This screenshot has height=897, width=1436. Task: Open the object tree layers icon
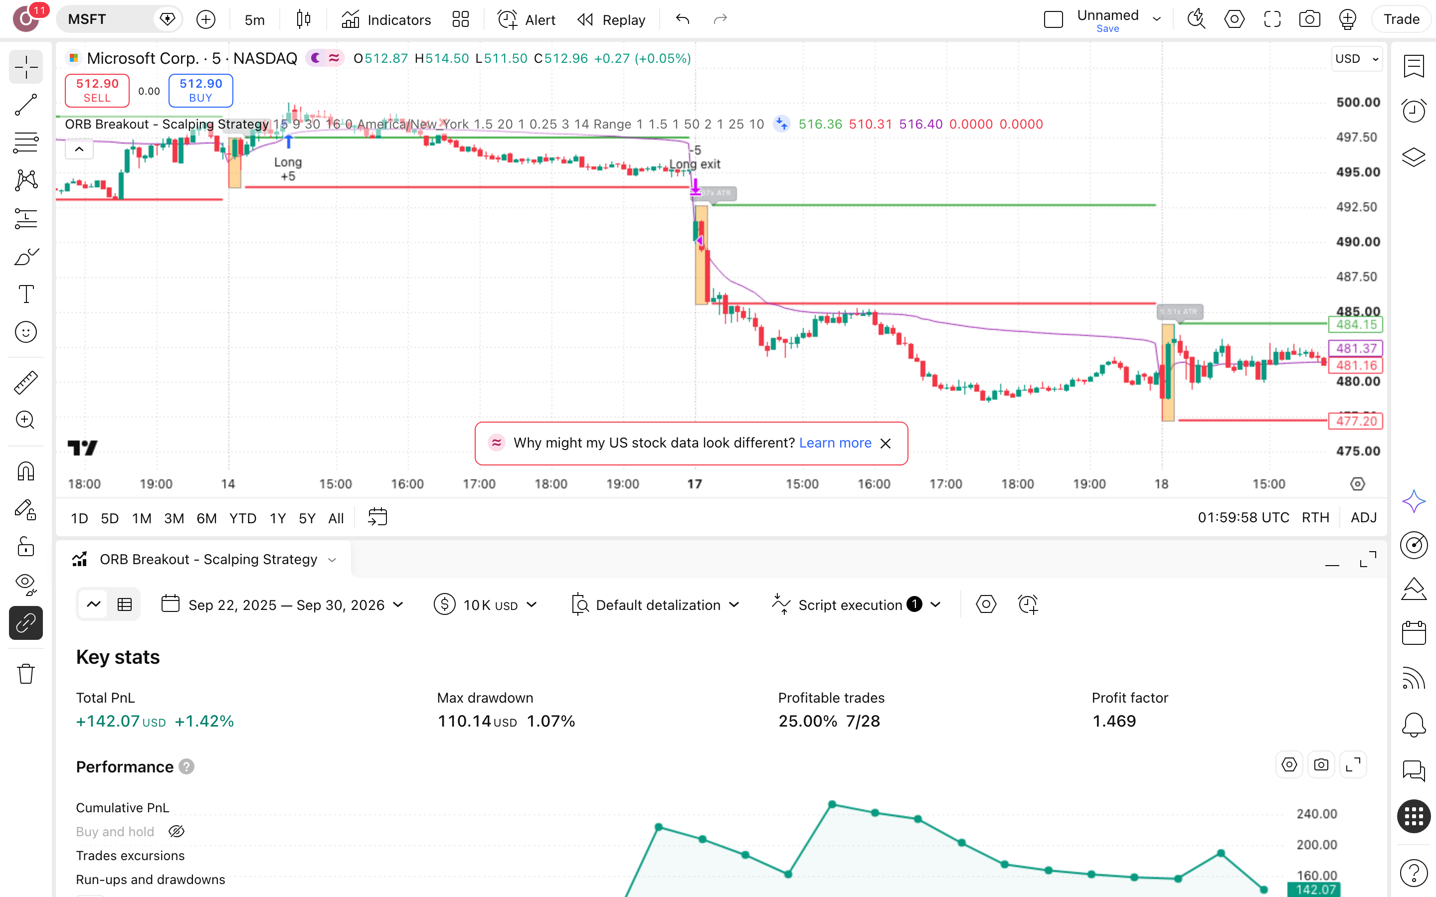[x=1414, y=156]
